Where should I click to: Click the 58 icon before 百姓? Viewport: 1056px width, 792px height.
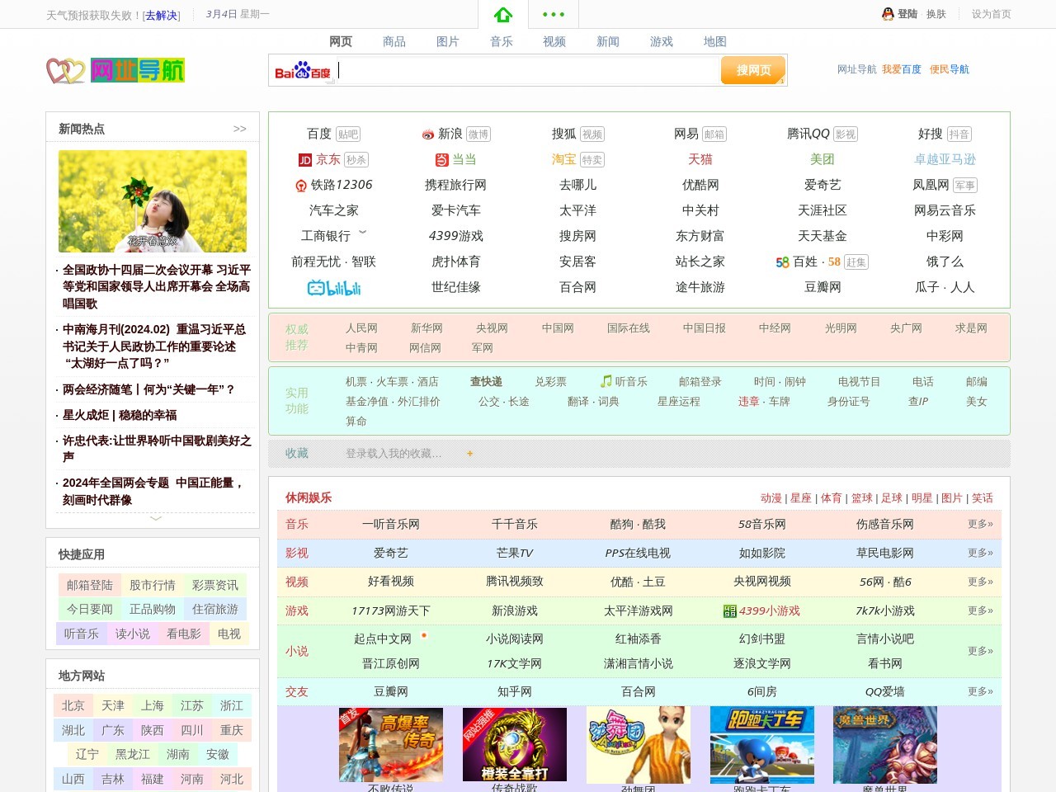pyautogui.click(x=781, y=262)
